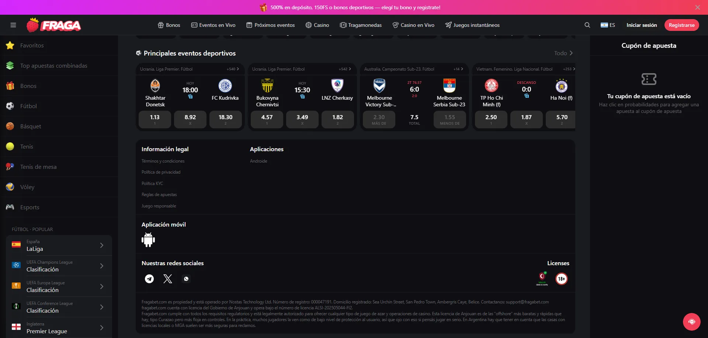The width and height of the screenshot is (708, 338).
Task: Open the live chat support bubble
Action: pos(692,322)
